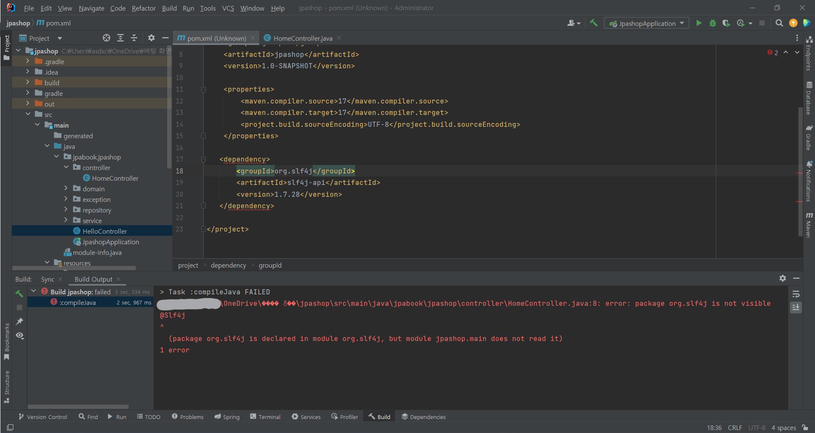Screen dimensions: 815x433
Task: Collapse All icon in Project panel header
Action: (134, 38)
